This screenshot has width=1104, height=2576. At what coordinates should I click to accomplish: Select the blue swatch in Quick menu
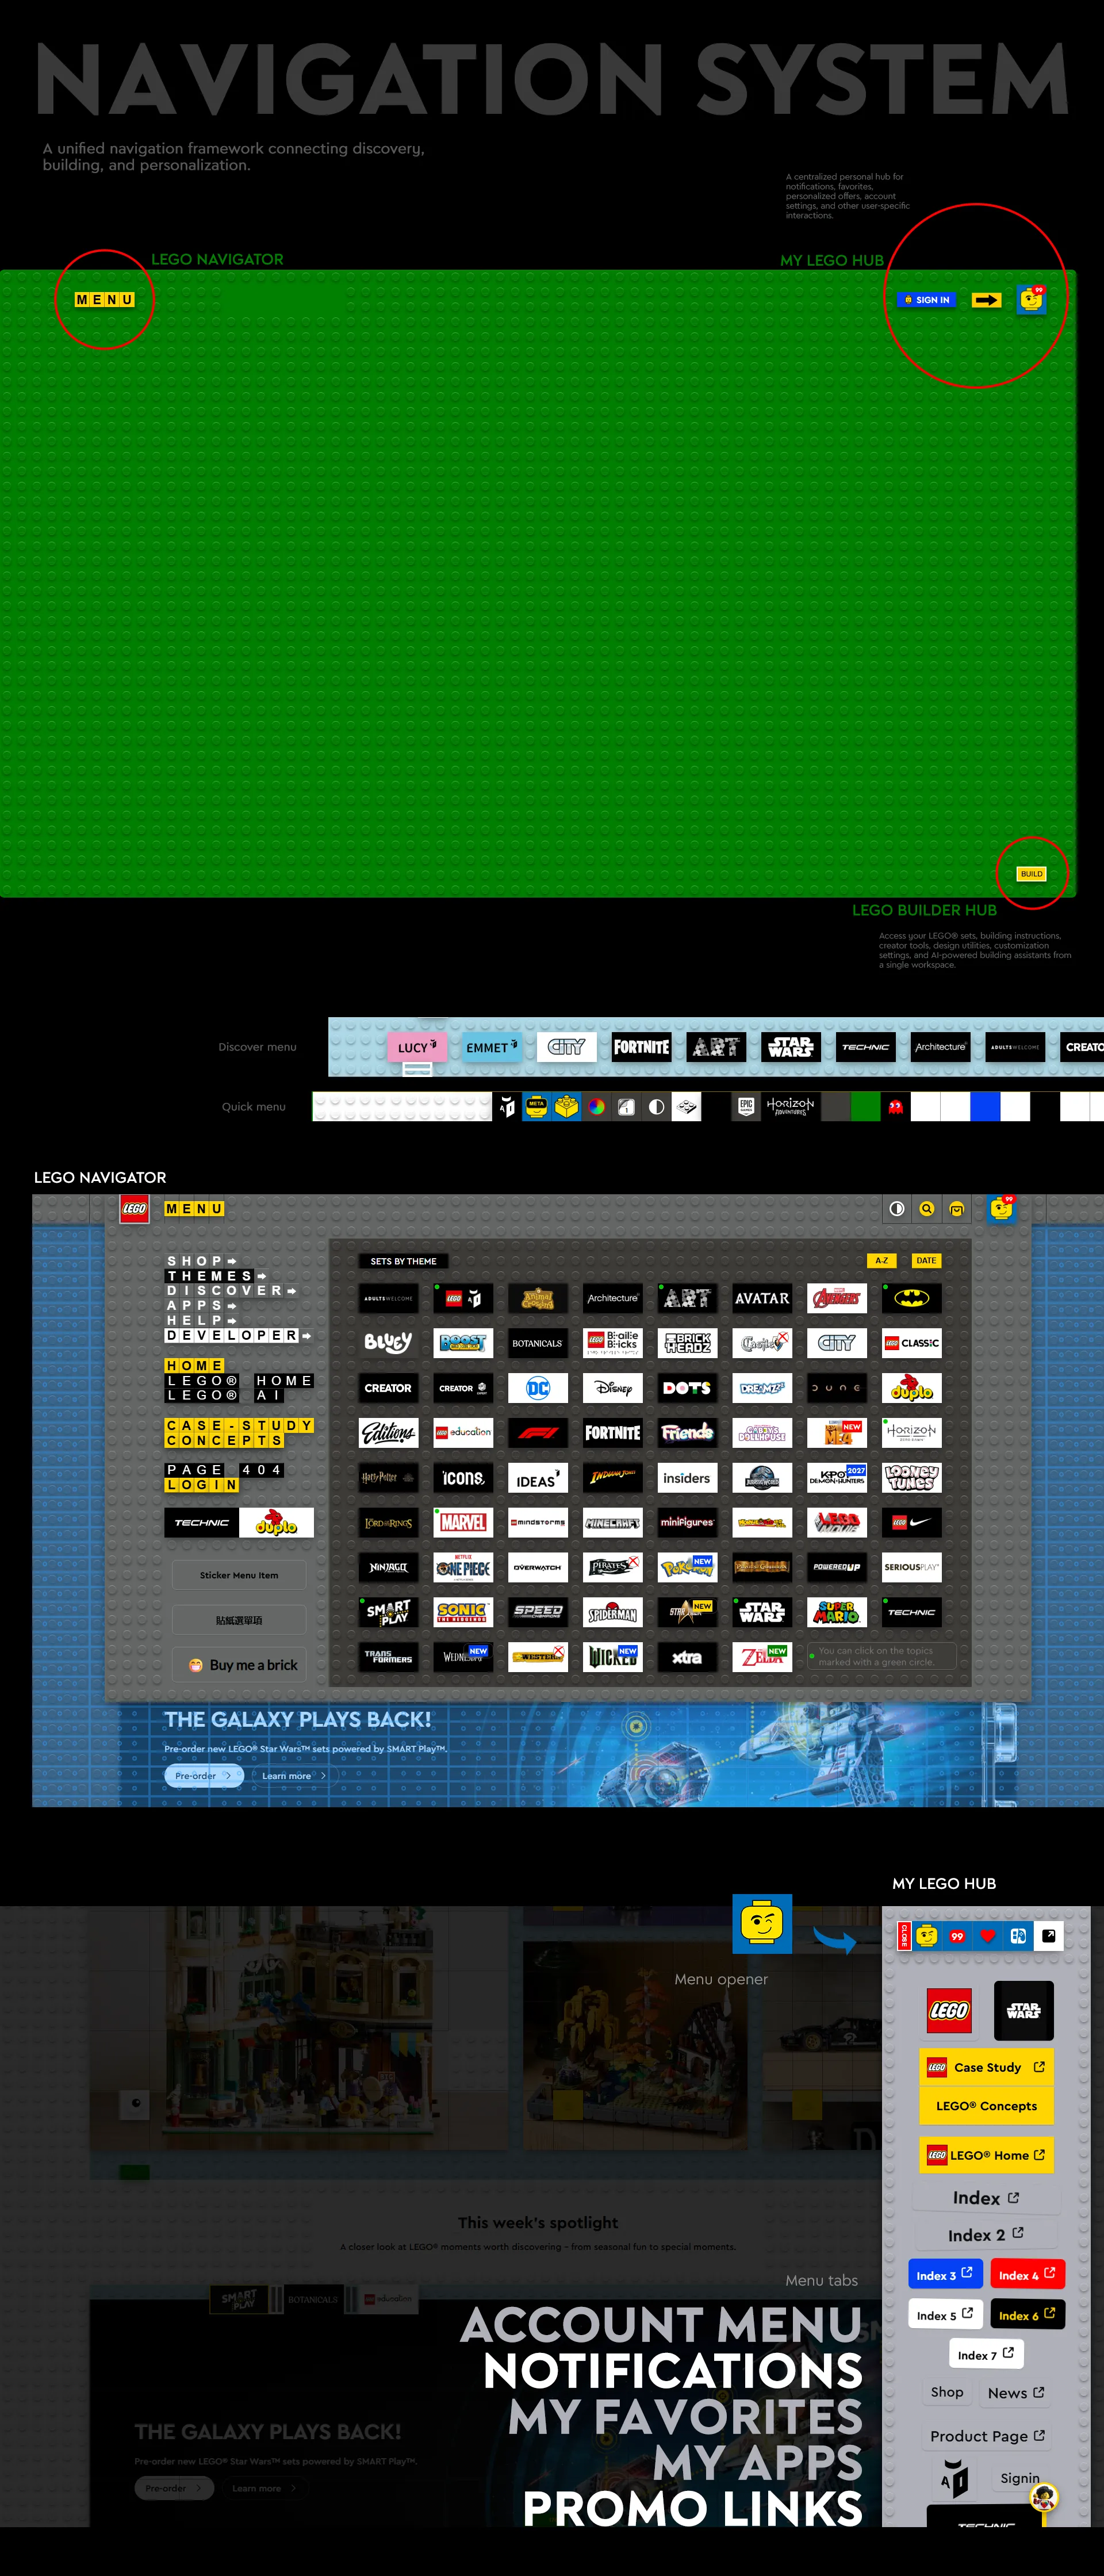[x=985, y=1107]
